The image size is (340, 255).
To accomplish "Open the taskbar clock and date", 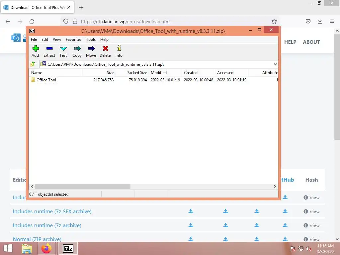I will 325,249.
